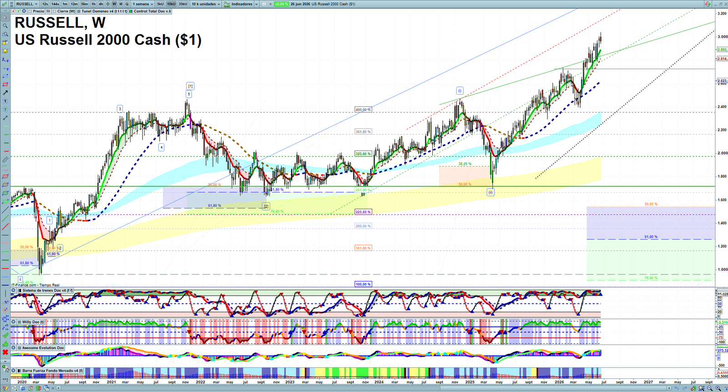The width and height of the screenshot is (728, 392).
Task: Choose the brown ellipse drawing tool
Action: (5, 185)
